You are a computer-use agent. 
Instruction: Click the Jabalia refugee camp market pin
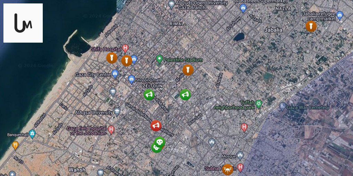(340, 15)
